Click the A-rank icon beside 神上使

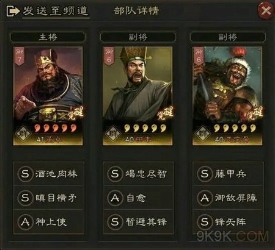tap(25, 222)
